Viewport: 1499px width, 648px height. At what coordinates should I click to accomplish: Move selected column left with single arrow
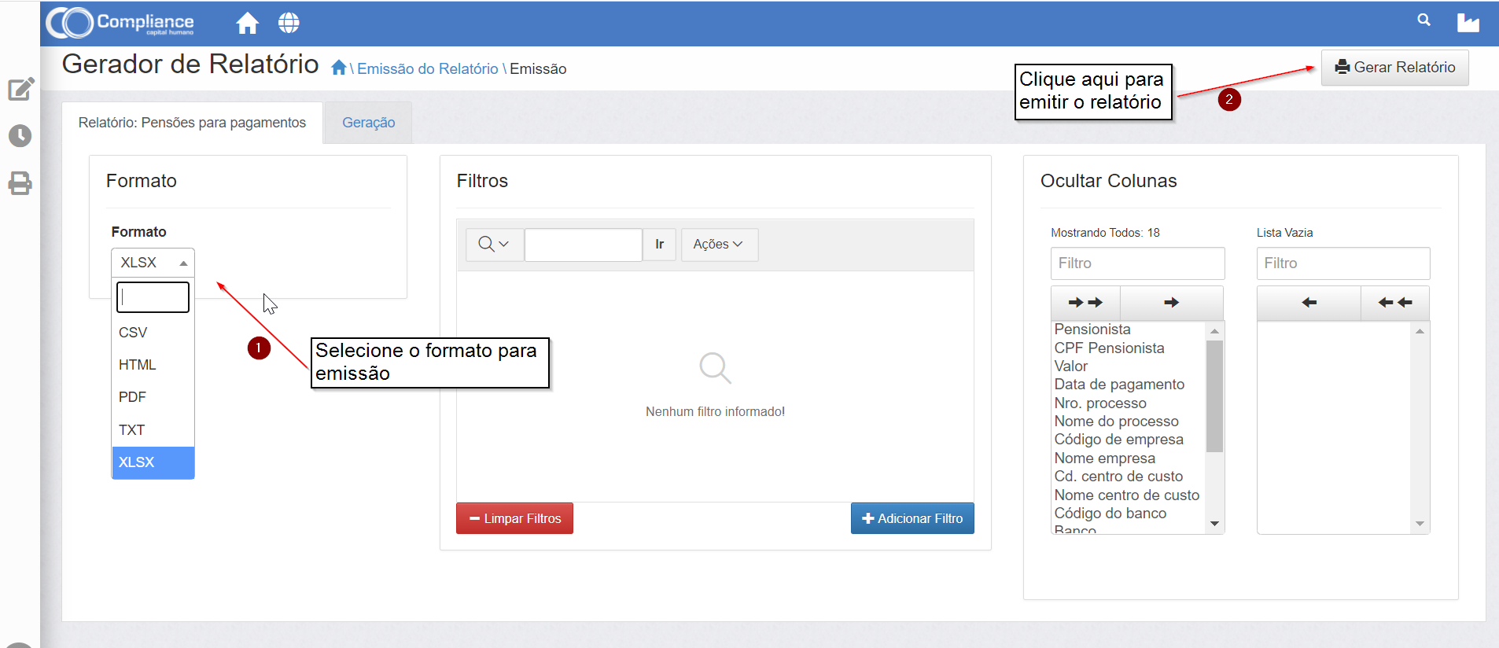point(1309,303)
